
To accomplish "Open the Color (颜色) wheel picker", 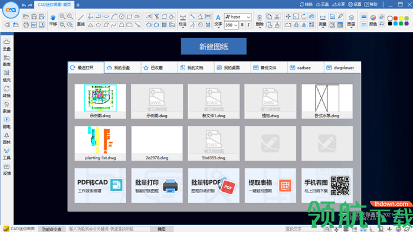I will pyautogui.click(x=373, y=21).
